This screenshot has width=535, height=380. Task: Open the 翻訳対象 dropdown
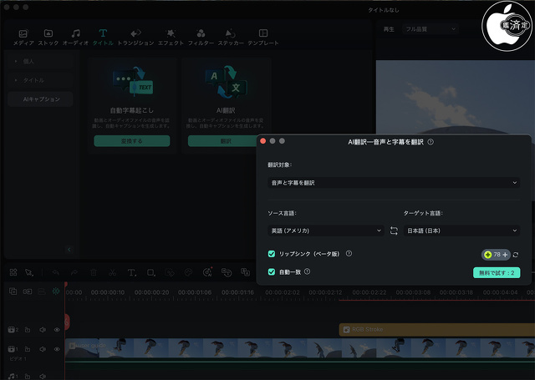(394, 183)
